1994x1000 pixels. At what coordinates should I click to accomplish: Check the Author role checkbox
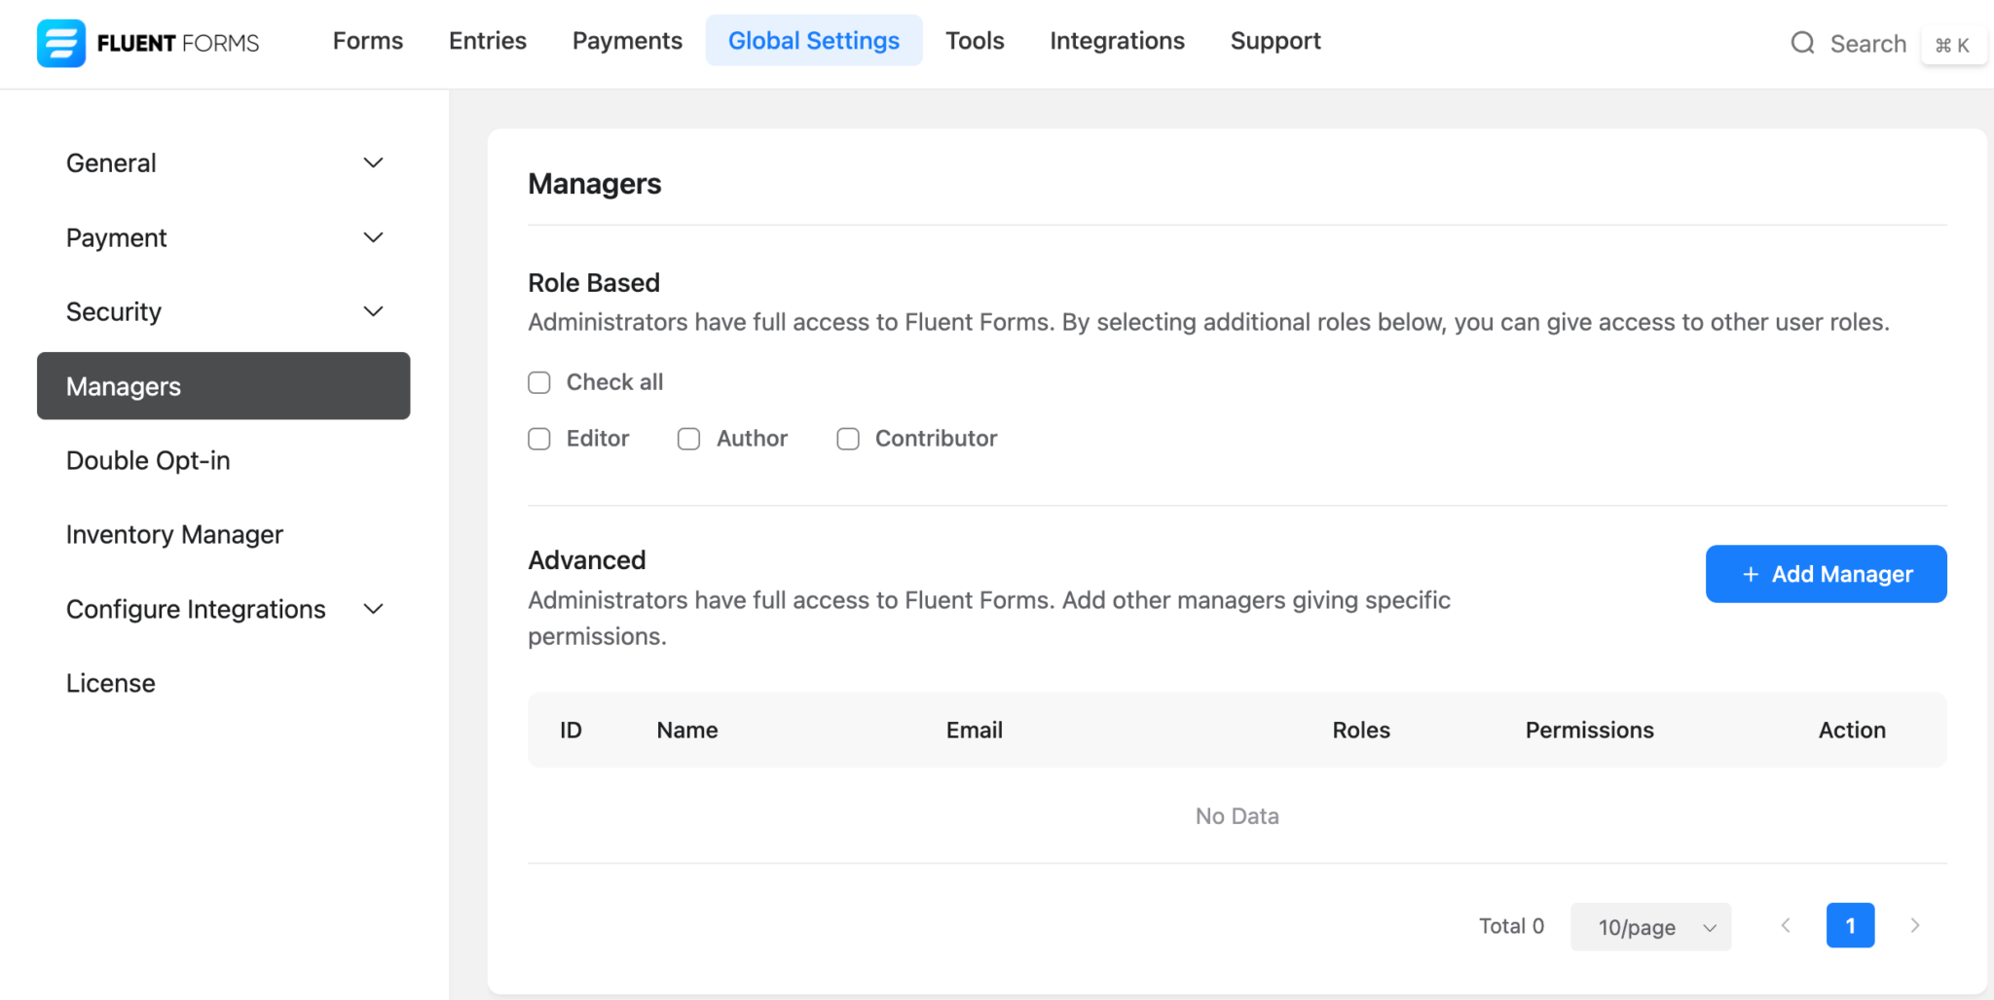[689, 439]
